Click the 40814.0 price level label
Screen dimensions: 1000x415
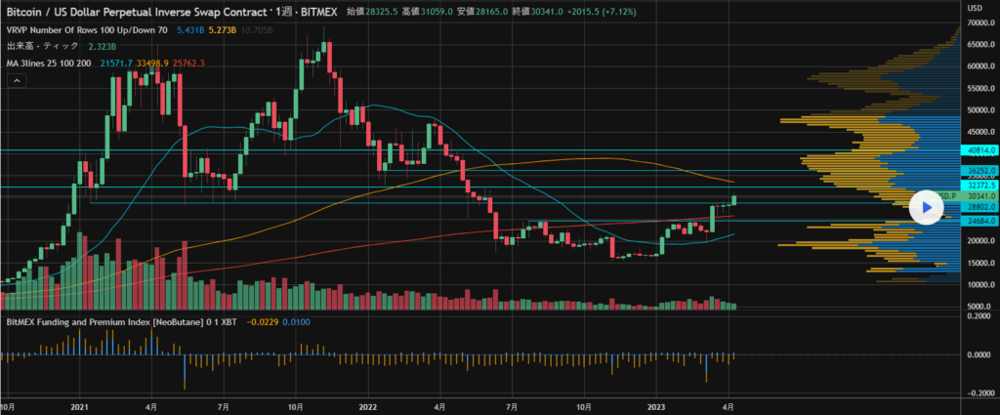[979, 151]
